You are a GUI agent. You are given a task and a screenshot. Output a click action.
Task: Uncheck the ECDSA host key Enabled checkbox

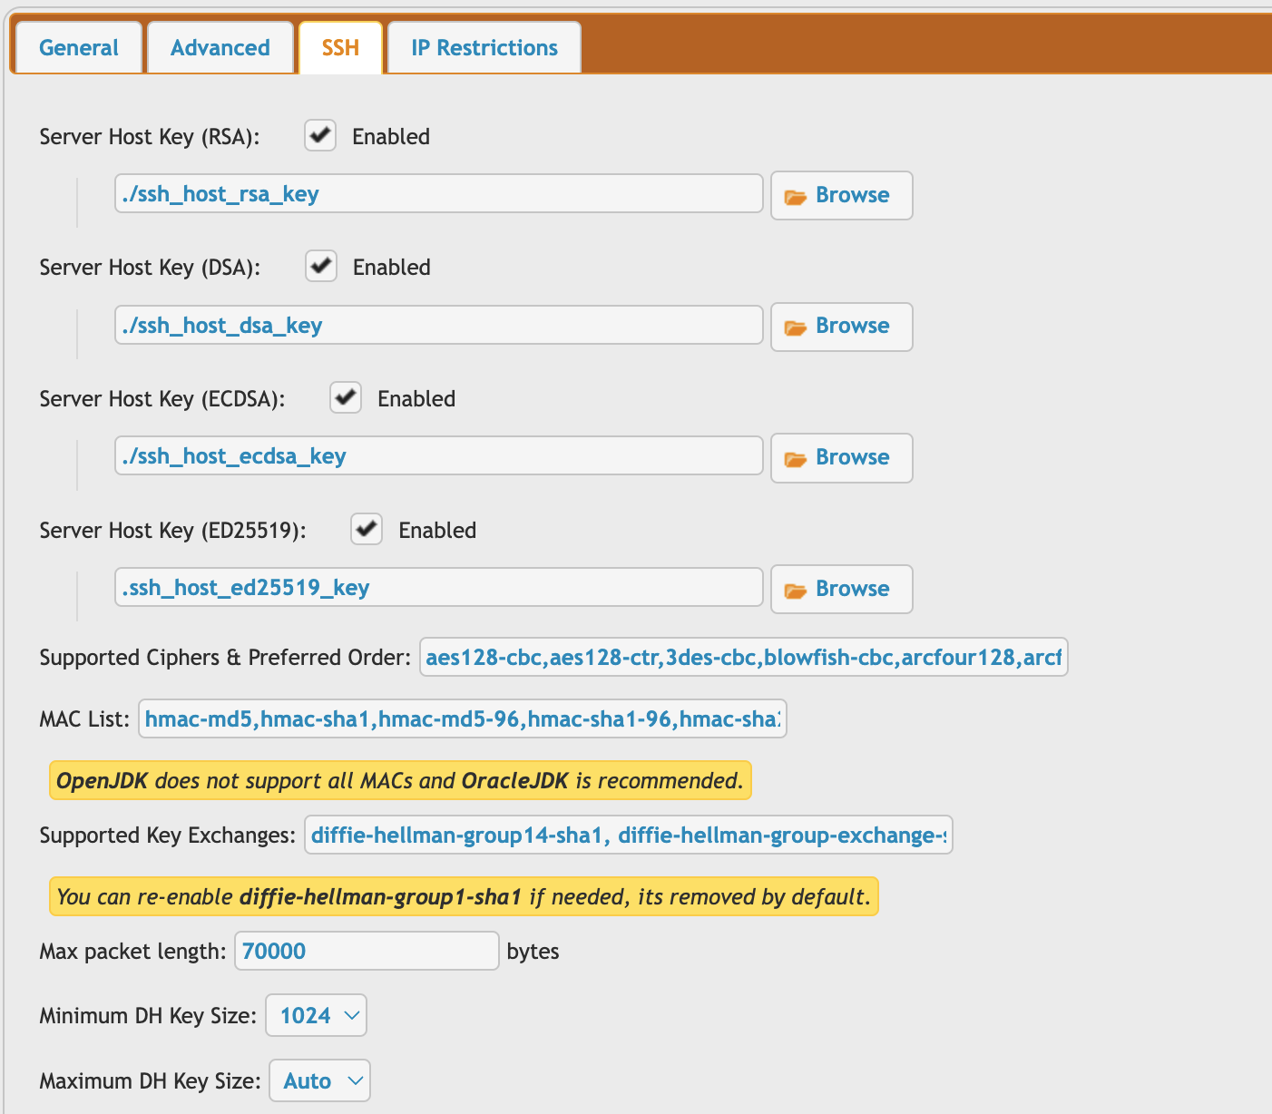pyautogui.click(x=346, y=397)
